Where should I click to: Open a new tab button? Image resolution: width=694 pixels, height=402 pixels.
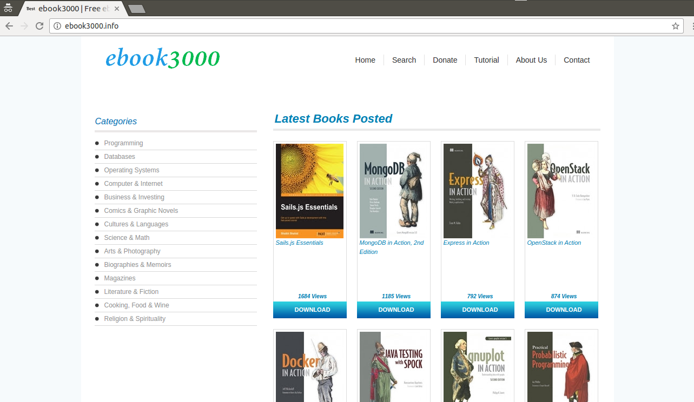[136, 9]
